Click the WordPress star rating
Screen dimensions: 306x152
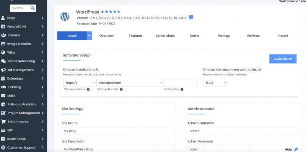click(x=111, y=12)
